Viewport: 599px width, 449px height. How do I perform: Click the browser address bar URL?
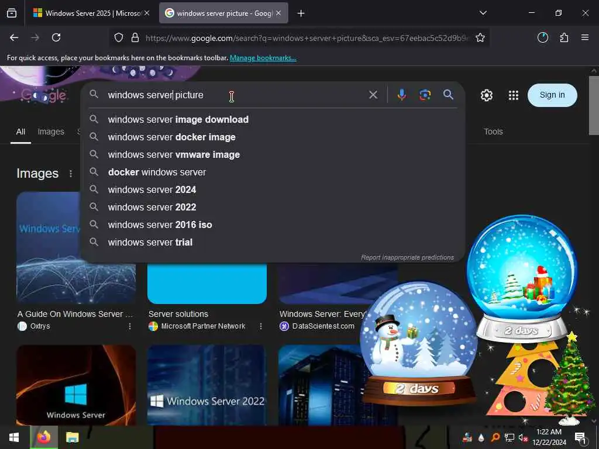pyautogui.click(x=307, y=38)
